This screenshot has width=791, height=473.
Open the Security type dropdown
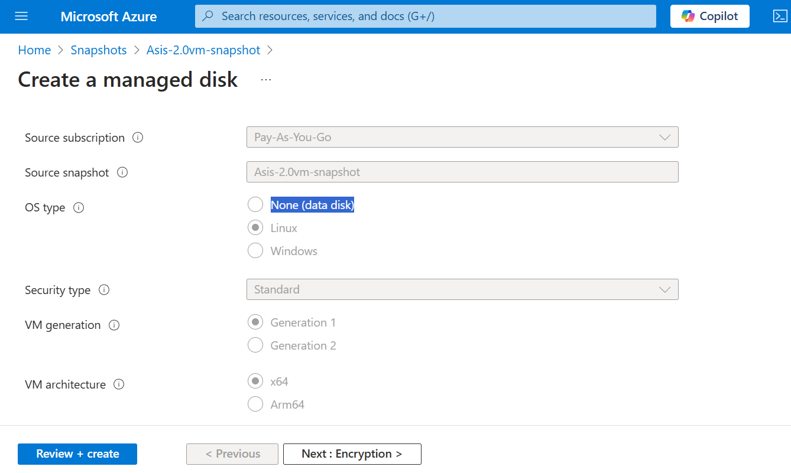point(667,289)
